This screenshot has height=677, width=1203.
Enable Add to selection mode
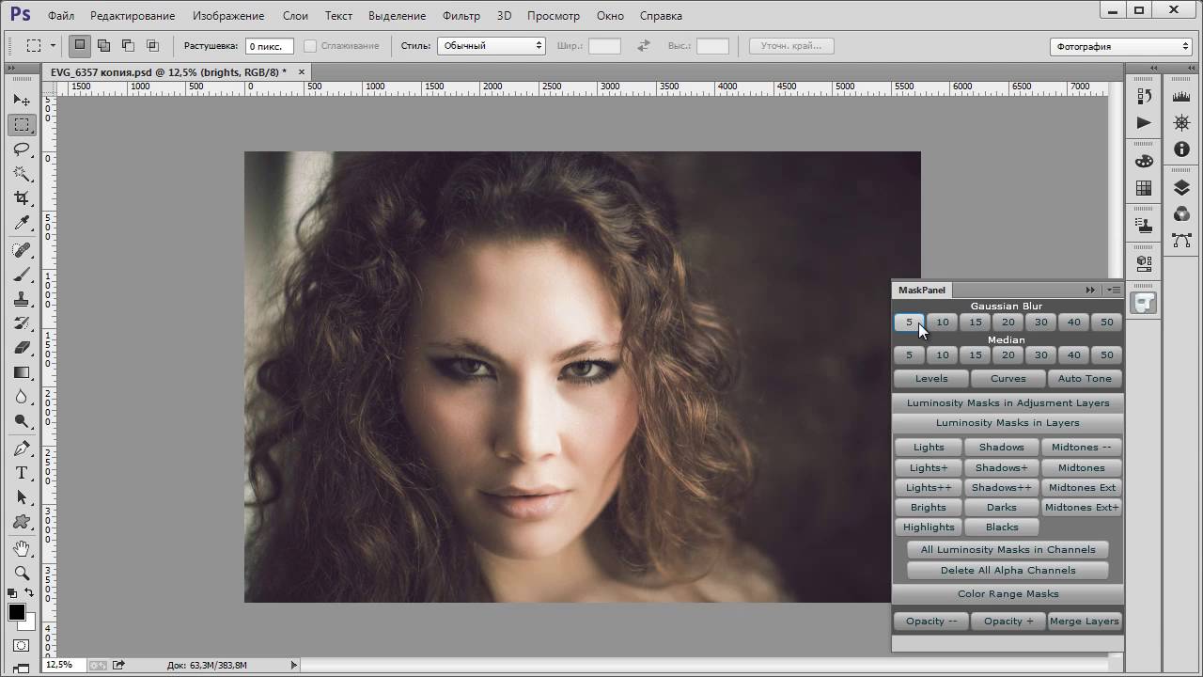point(104,45)
